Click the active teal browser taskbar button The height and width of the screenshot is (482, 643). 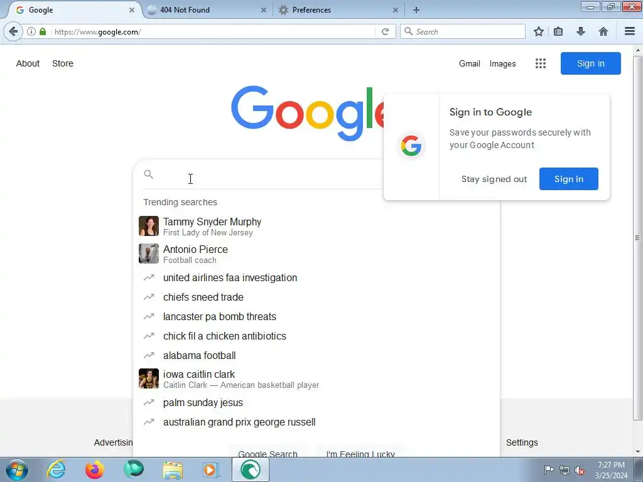(251, 469)
